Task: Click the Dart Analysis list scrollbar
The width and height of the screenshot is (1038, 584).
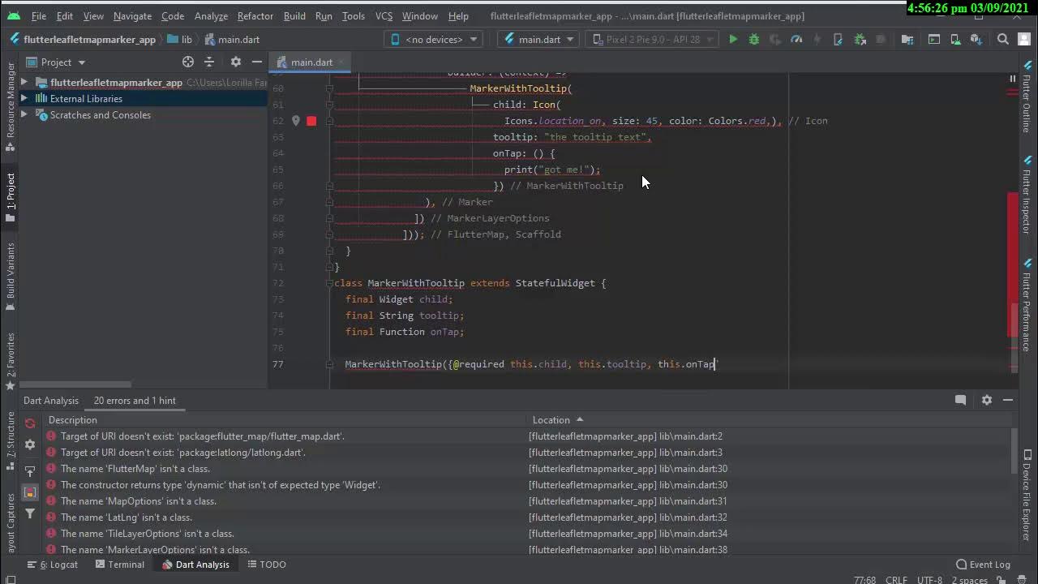Action: (1014, 451)
